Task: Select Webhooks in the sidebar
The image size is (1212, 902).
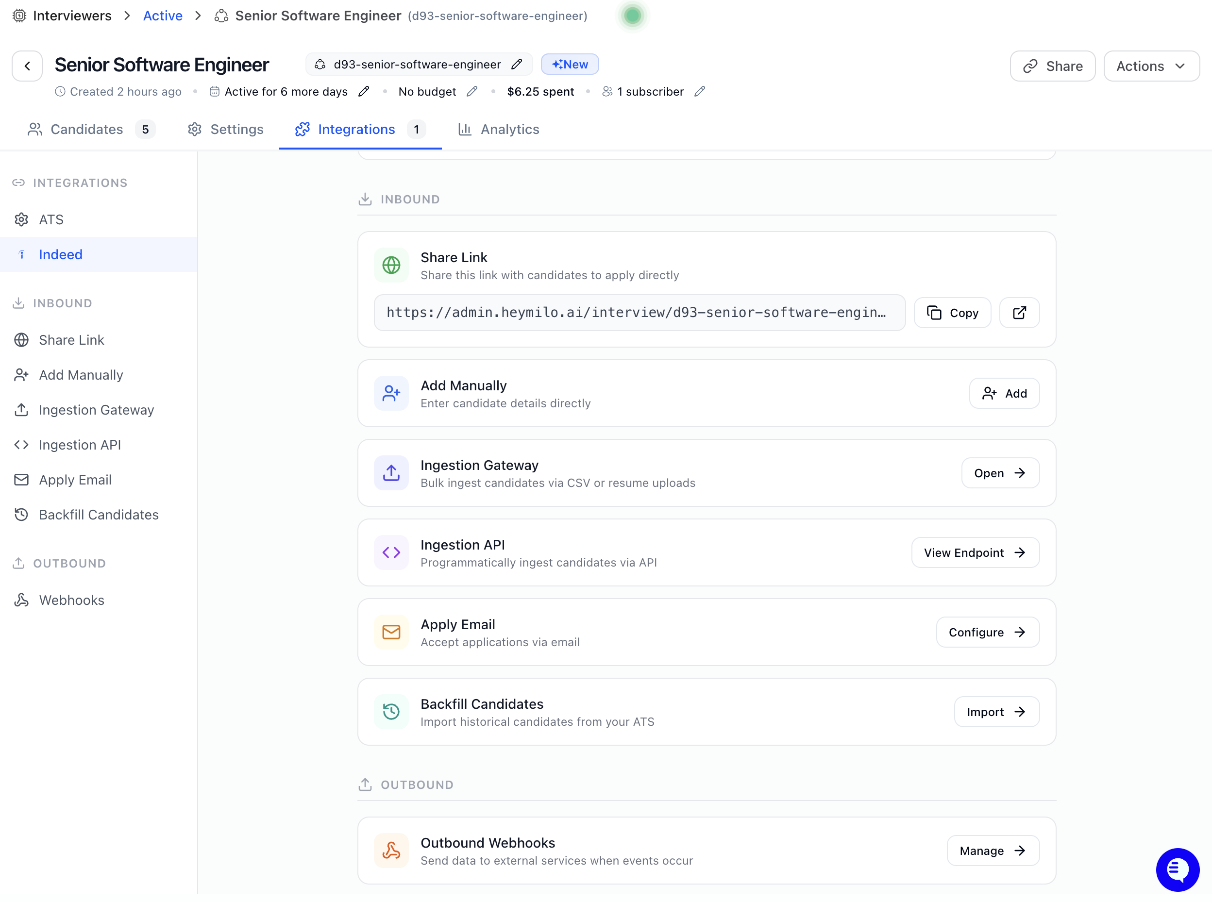Action: 71,600
